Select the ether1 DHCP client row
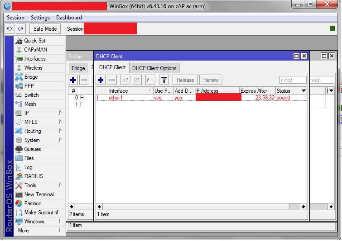342x241 pixels. [x=201, y=98]
